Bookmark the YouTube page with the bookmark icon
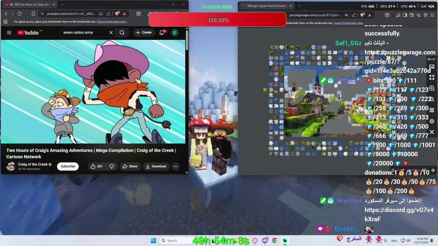Viewport: 438px width, 246px height. [x=33, y=14]
